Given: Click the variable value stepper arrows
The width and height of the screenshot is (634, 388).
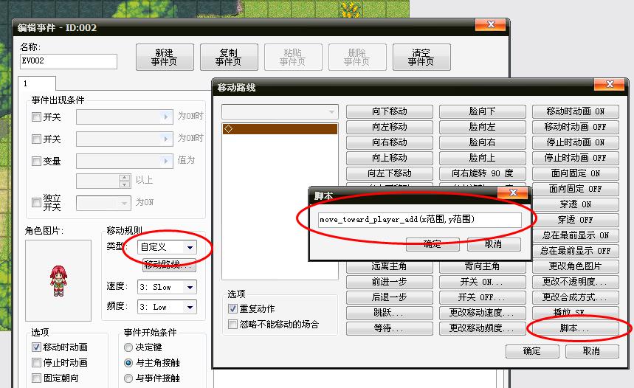Looking at the screenshot, I should 125,181.
